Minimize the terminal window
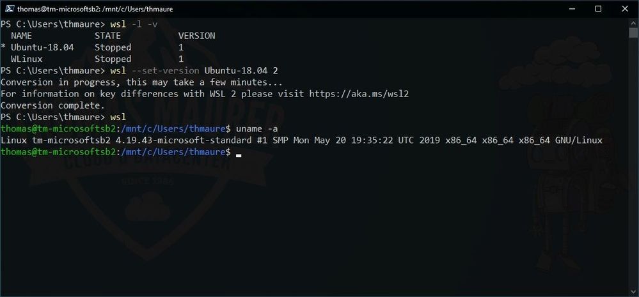The width and height of the screenshot is (639, 297). click(572, 8)
